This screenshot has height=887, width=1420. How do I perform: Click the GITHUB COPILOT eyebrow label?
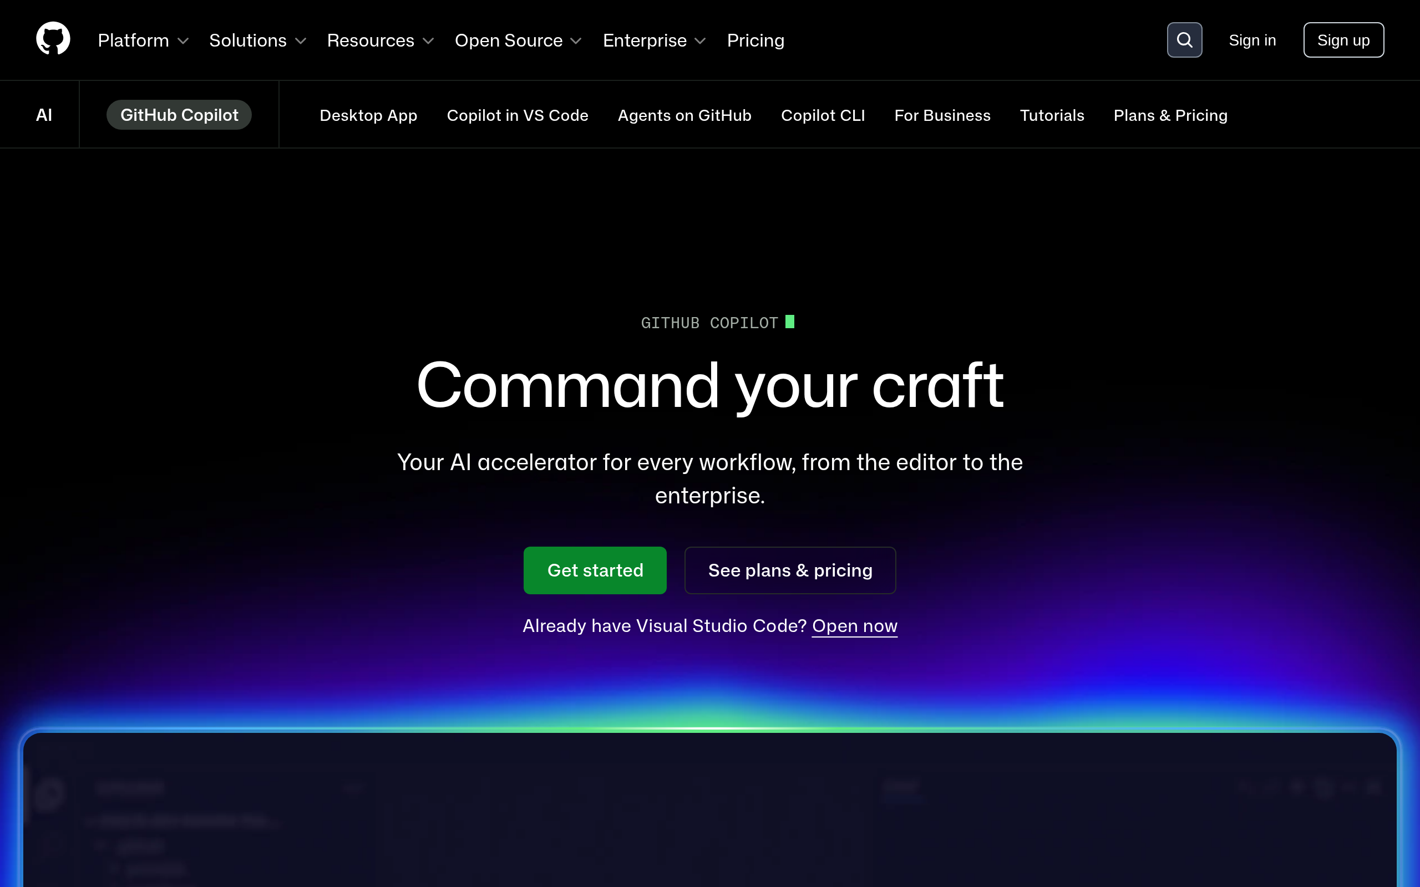tap(709, 323)
